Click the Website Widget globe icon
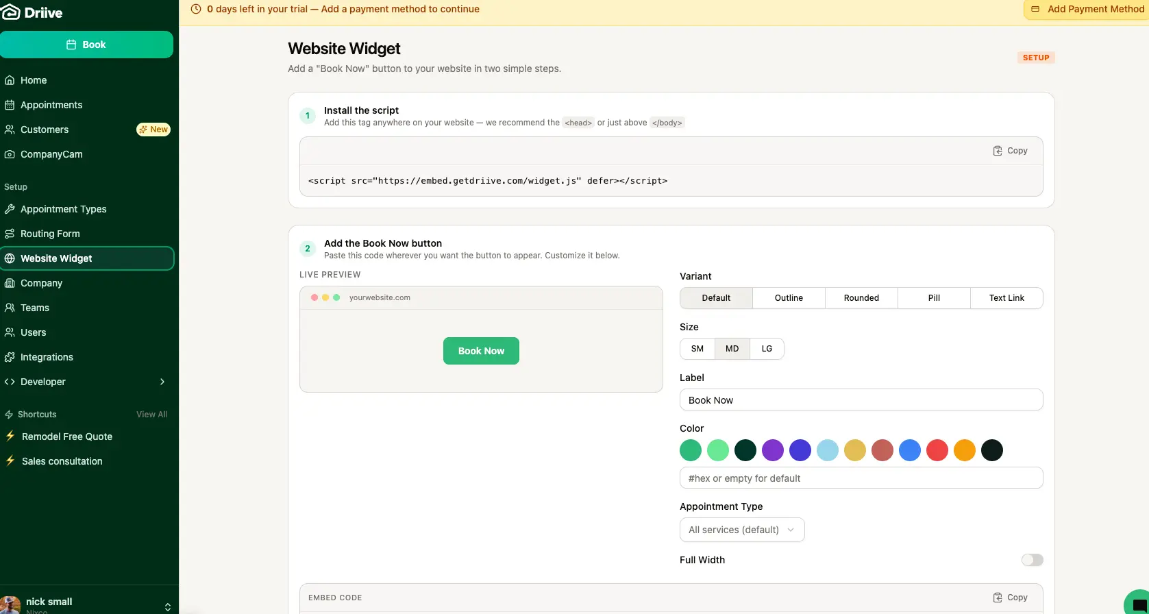Screen dimensions: 1149x614 [x=10, y=258]
